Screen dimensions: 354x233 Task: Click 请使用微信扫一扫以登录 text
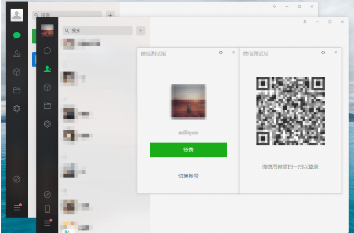click(290, 166)
